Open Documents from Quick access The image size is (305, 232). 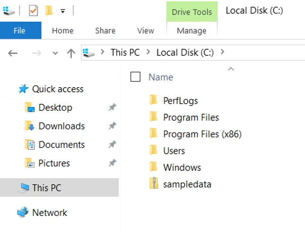pyautogui.click(x=62, y=145)
